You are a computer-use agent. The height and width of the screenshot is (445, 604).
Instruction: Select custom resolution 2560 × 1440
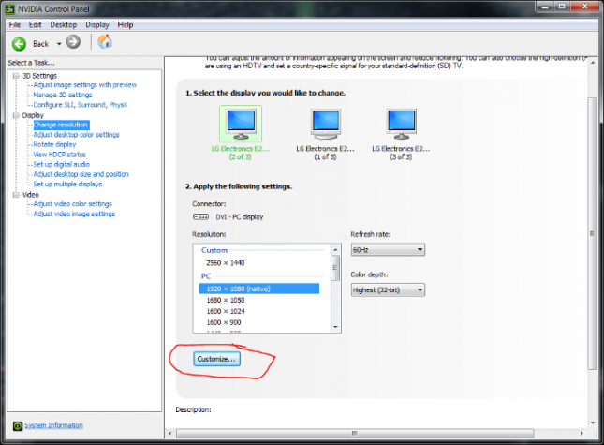pyautogui.click(x=226, y=263)
